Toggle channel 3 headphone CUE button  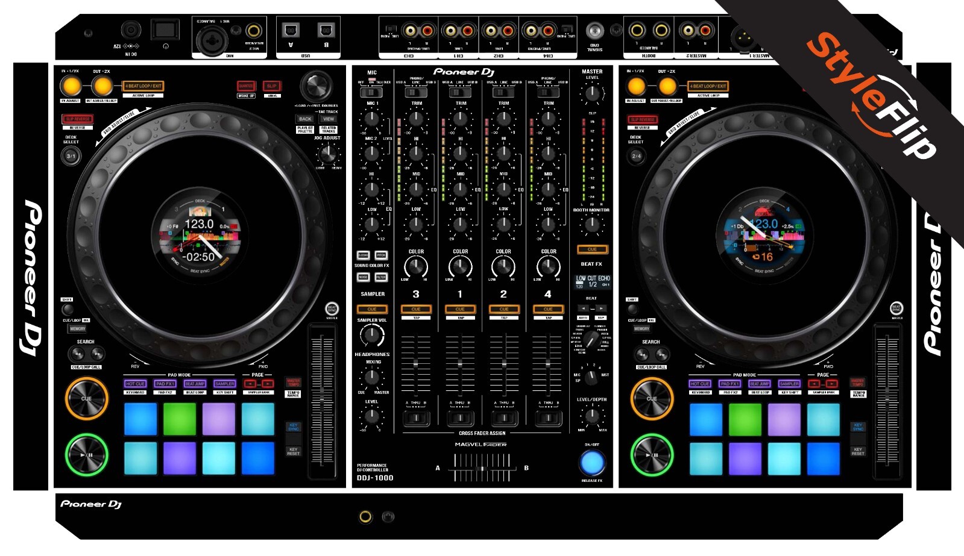click(x=416, y=309)
